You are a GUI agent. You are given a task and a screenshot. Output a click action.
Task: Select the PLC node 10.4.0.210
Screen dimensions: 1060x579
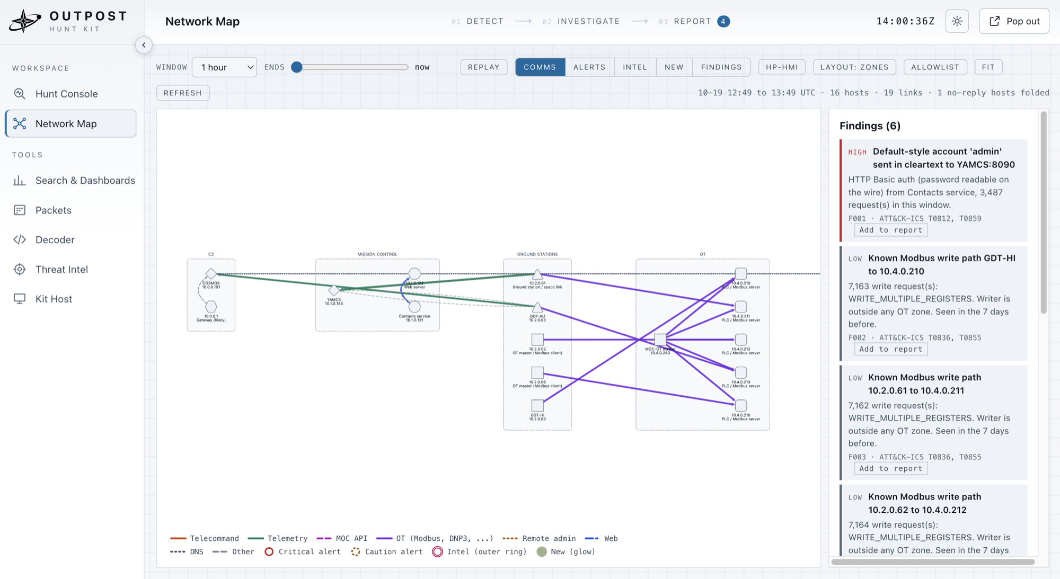741,274
